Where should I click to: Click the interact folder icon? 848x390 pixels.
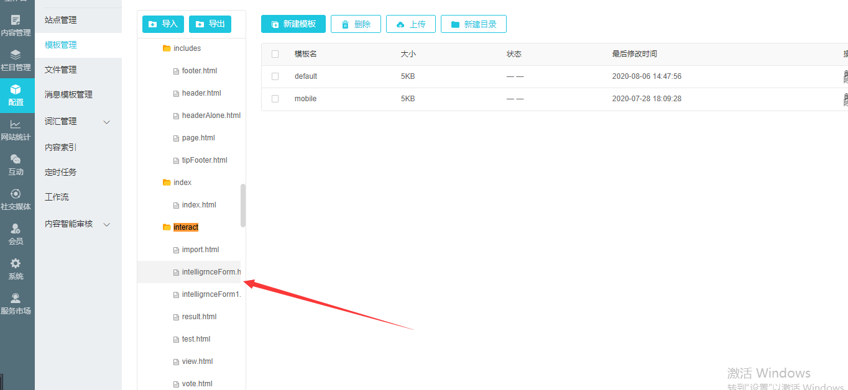coord(167,227)
